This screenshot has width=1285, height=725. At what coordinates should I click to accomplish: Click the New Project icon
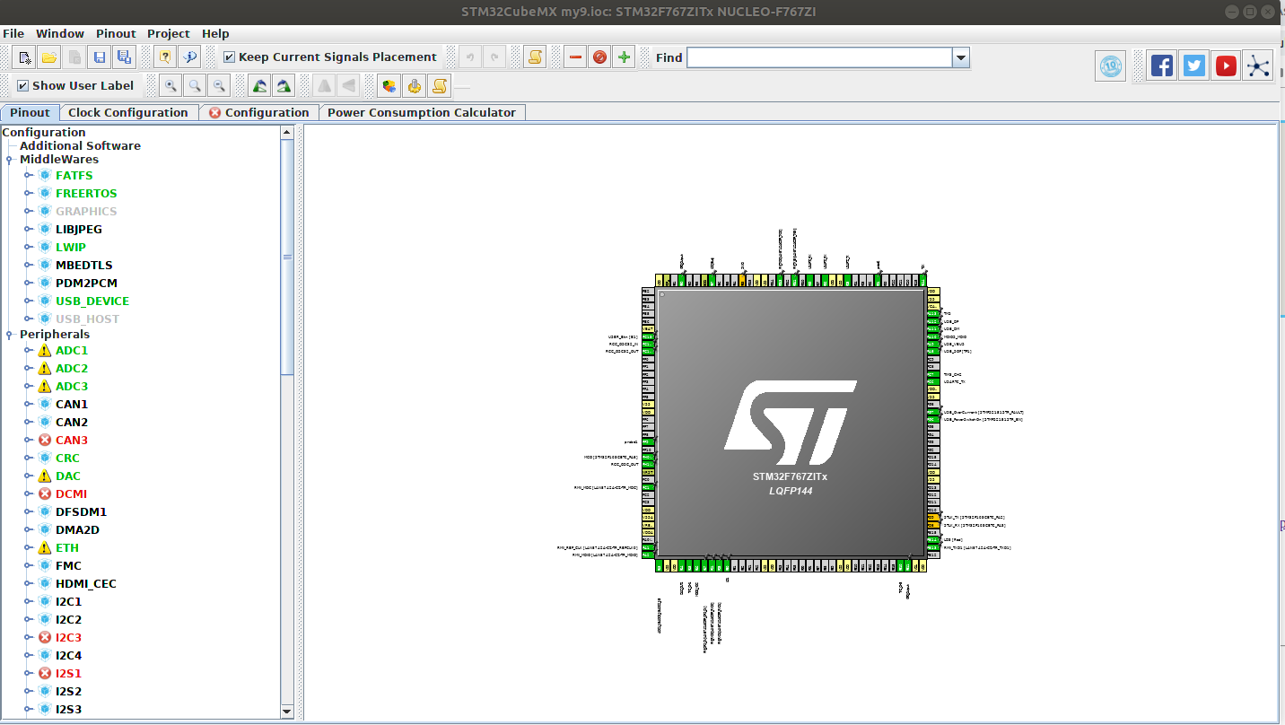pyautogui.click(x=25, y=57)
